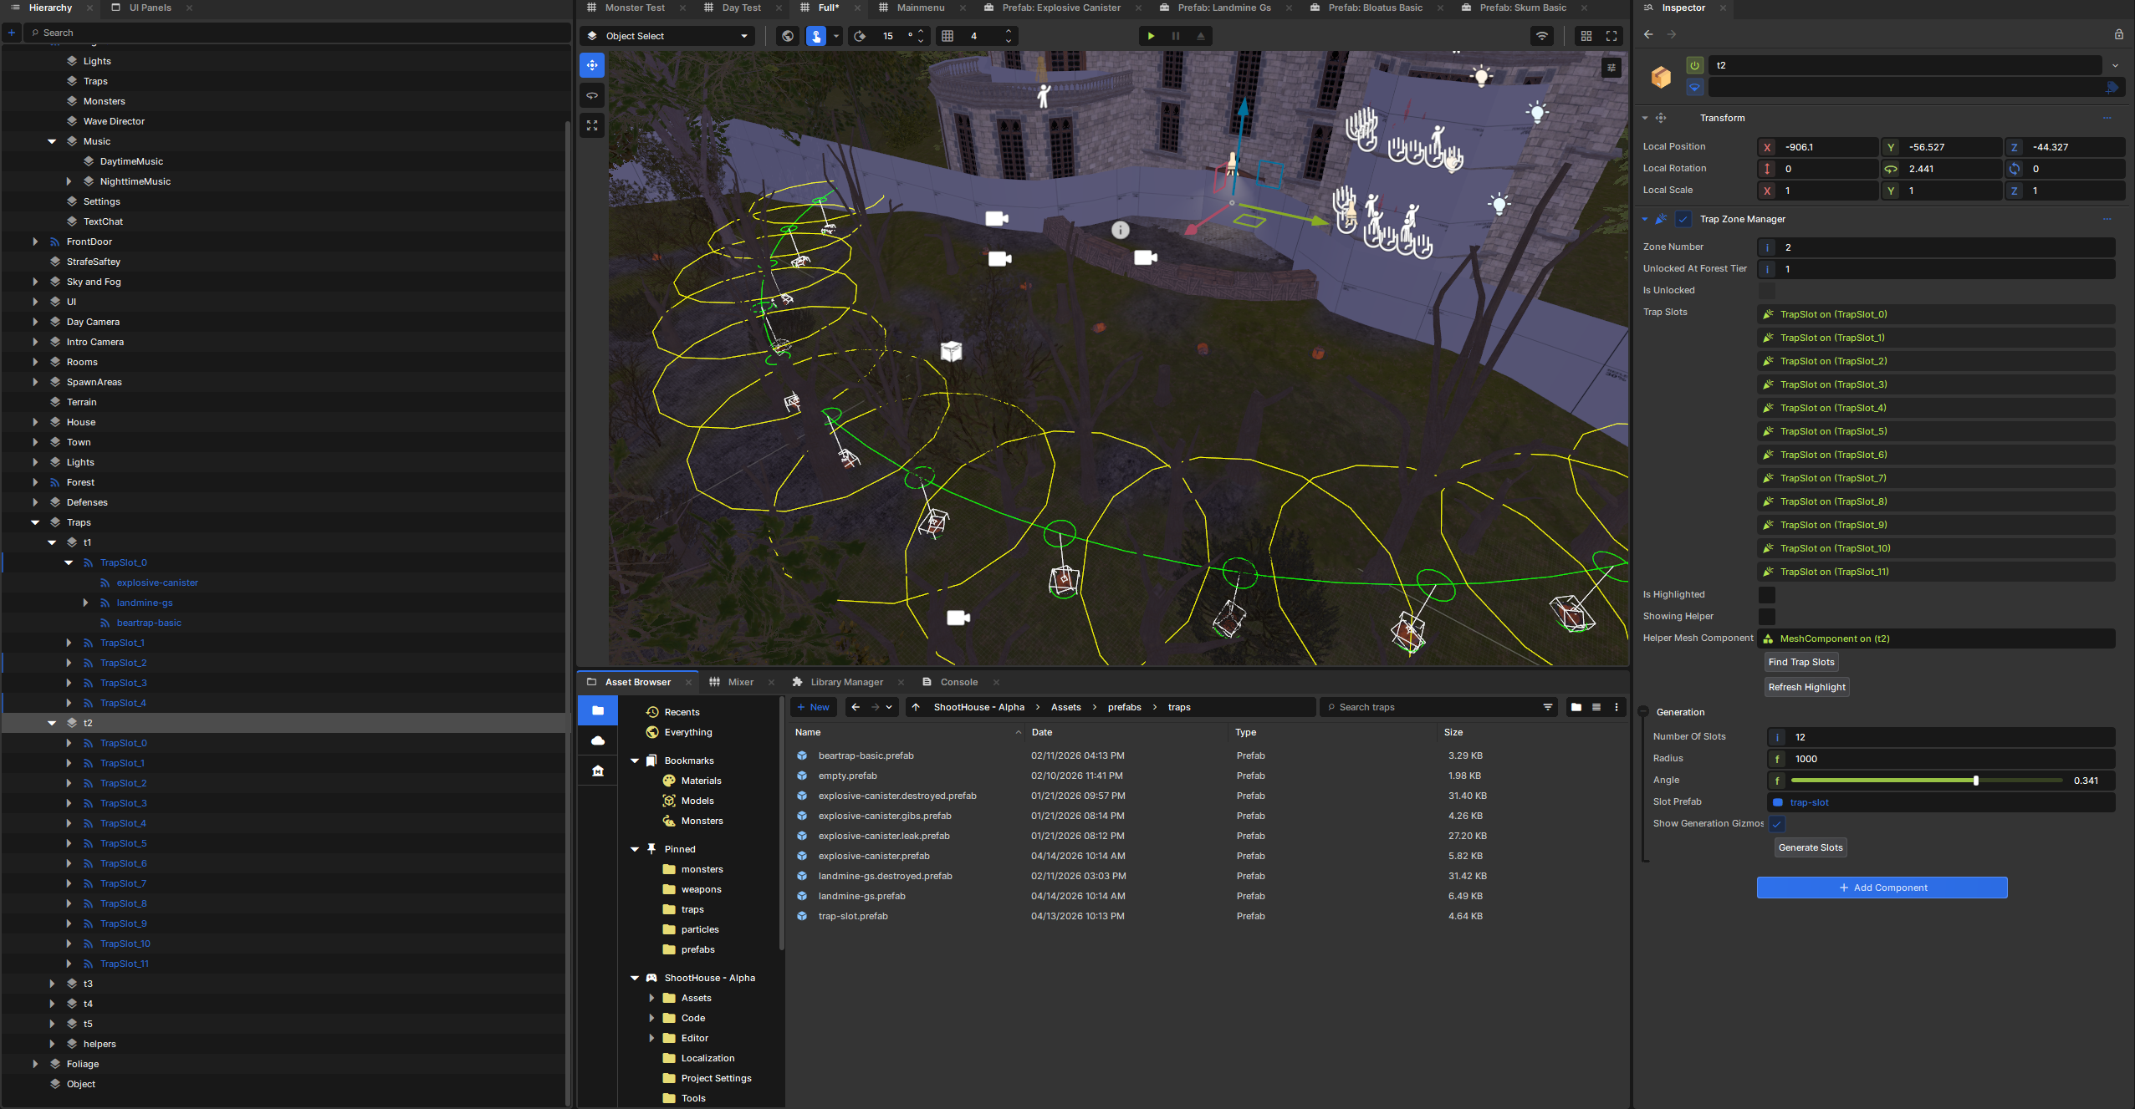2135x1109 pixels.
Task: Open the Object Select mode dropdown
Action: [x=667, y=36]
